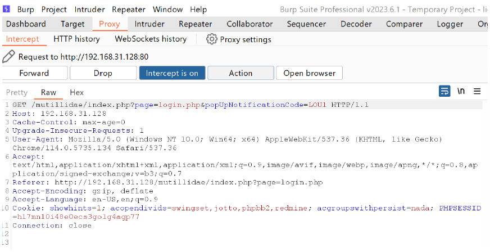Click the Connection: close header line
Screen dimensions: 490x252
click(52, 226)
